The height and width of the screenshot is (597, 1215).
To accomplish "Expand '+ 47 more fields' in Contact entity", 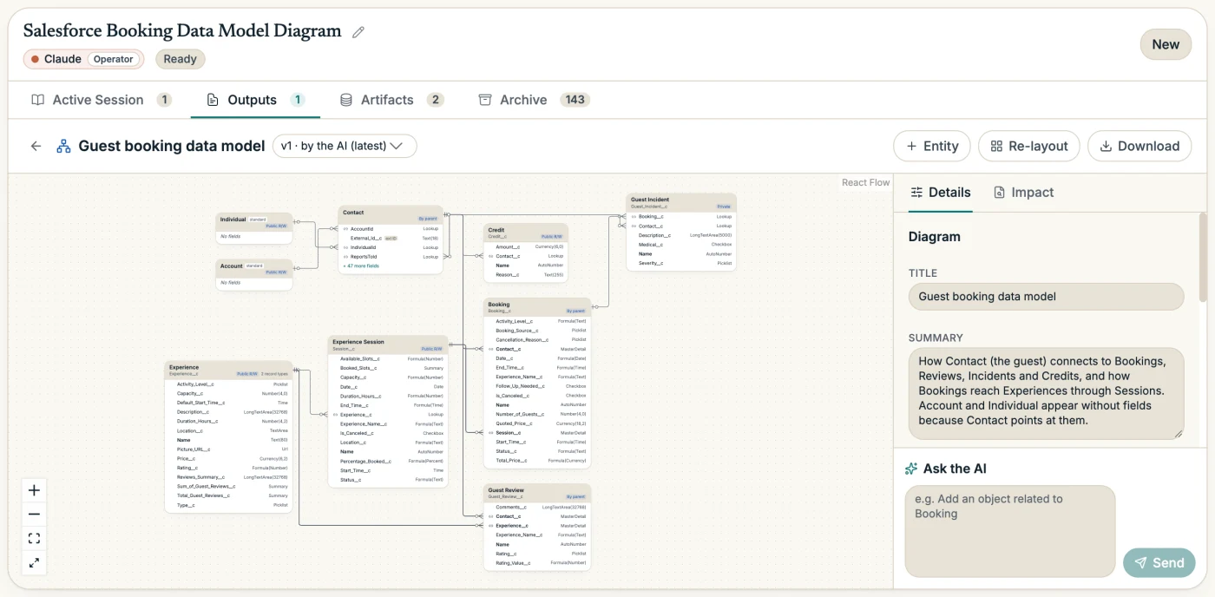I will pos(361,266).
